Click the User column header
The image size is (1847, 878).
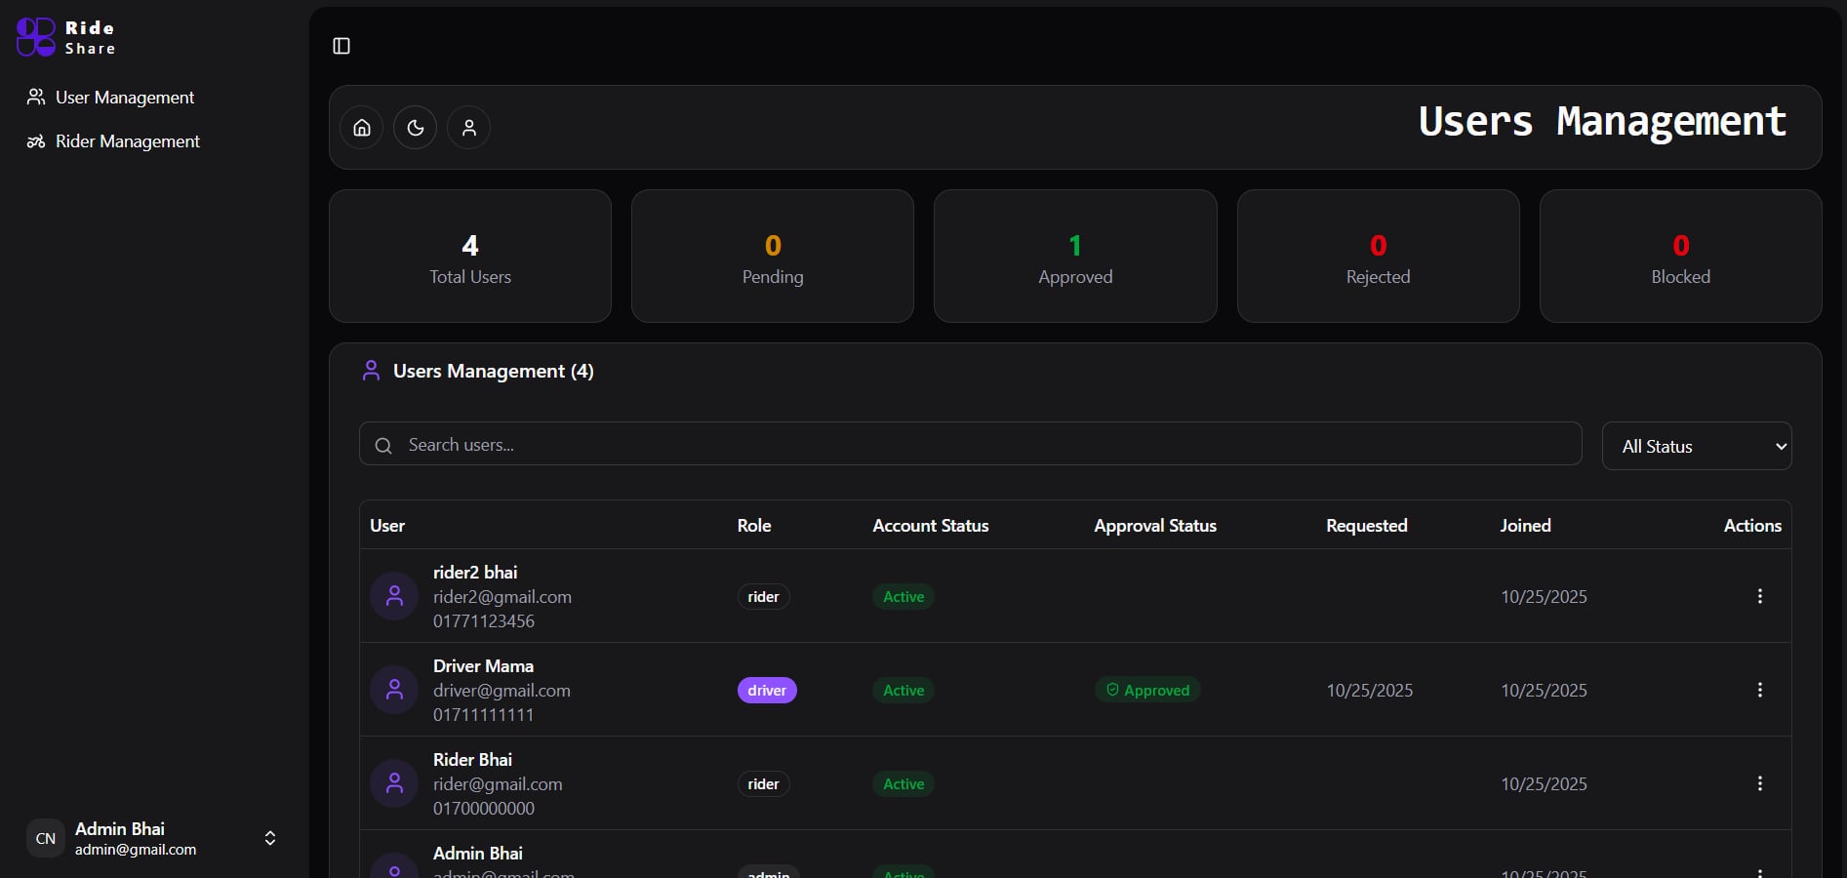(x=387, y=526)
